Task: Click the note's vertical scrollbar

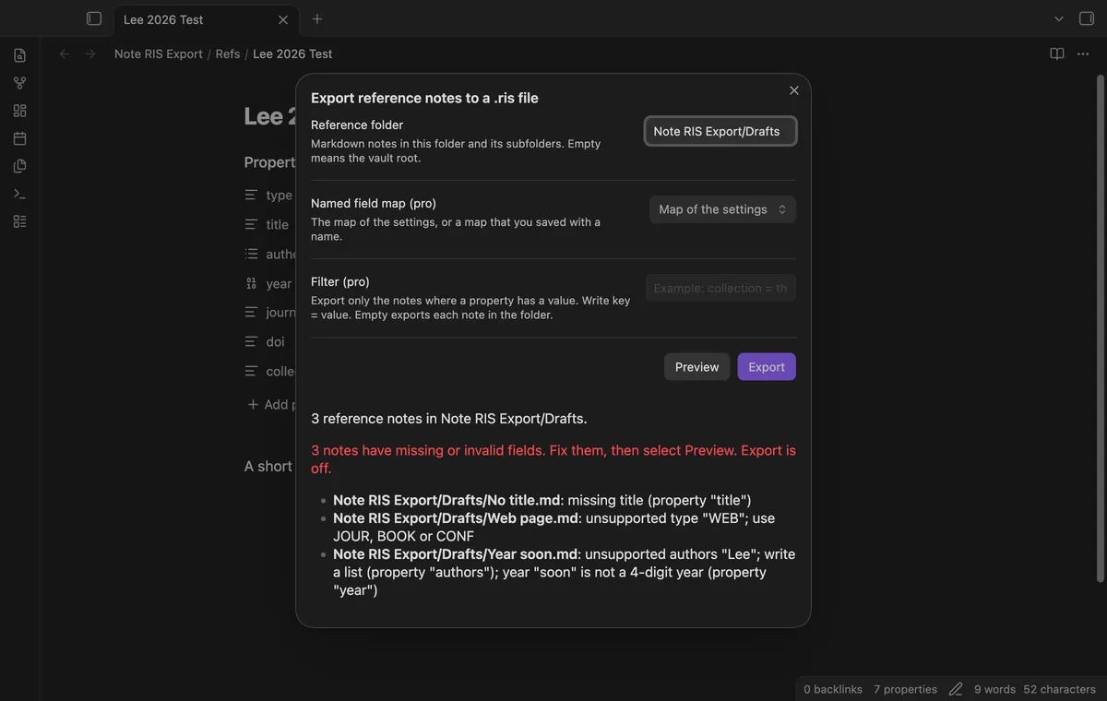Action: pyautogui.click(x=1100, y=327)
